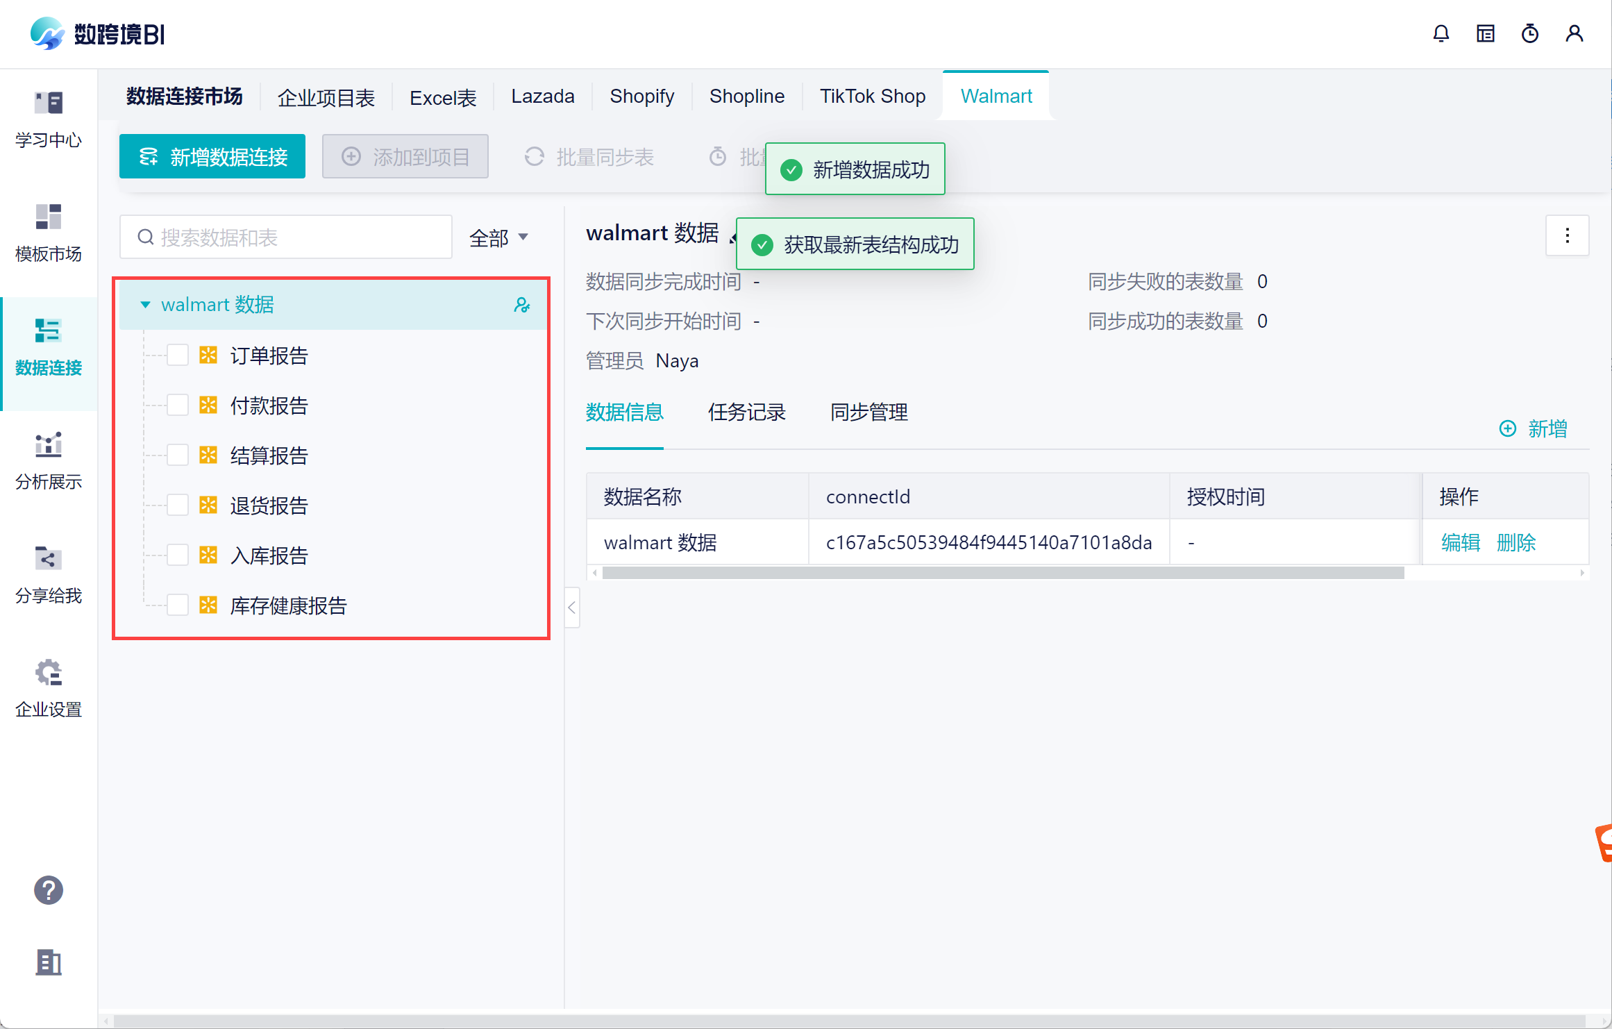Switch to the Shopify tab
Image resolution: width=1612 pixels, height=1029 pixels.
coord(641,97)
